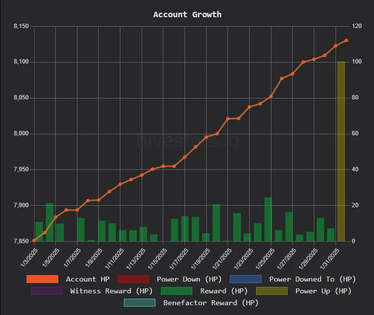Toggle the Power Downed To (HP) swatch
Screen dimensions: 374x315
pos(246,279)
